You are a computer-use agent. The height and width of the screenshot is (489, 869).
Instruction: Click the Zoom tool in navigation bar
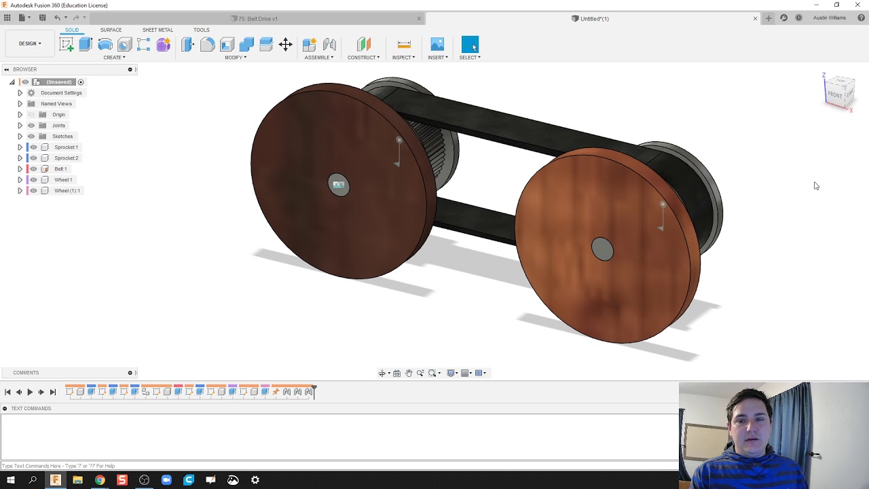click(420, 373)
